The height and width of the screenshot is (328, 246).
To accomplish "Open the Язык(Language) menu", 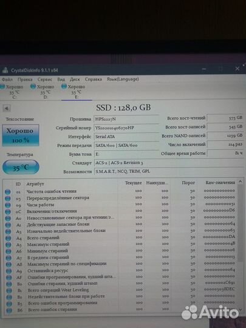I will [x=123, y=79].
